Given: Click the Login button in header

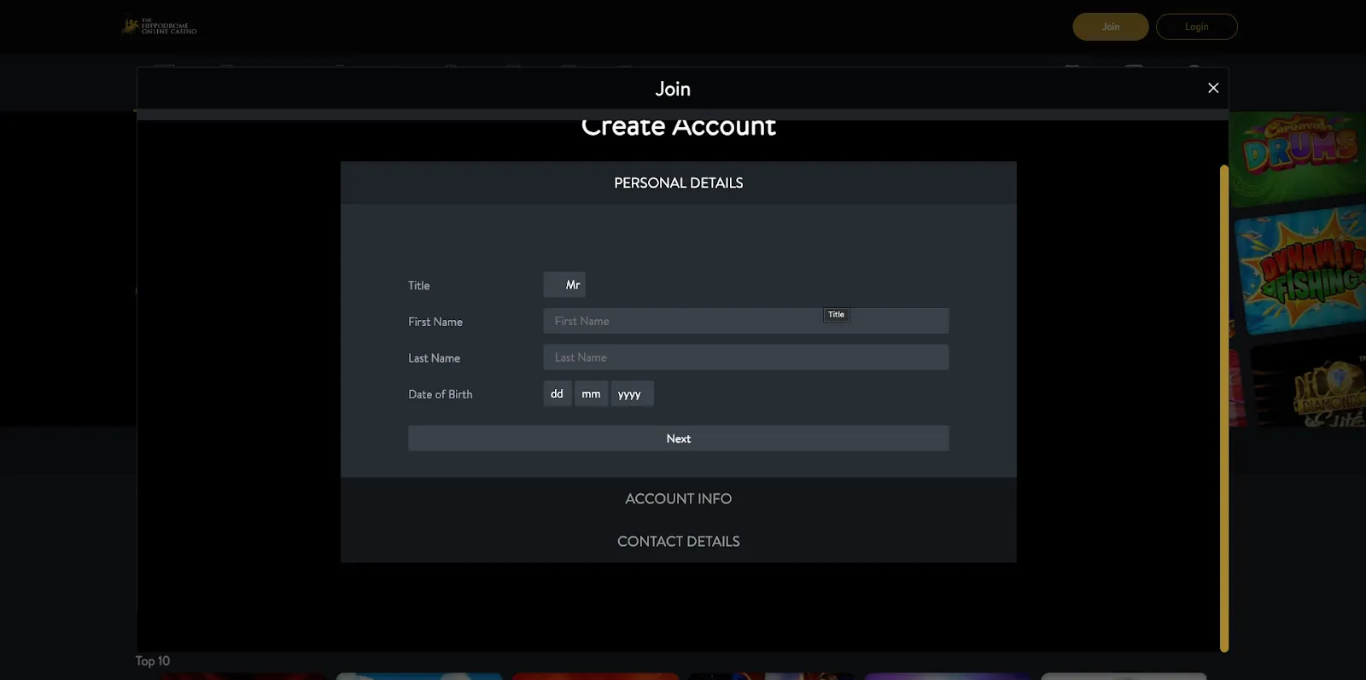Looking at the screenshot, I should point(1196,26).
